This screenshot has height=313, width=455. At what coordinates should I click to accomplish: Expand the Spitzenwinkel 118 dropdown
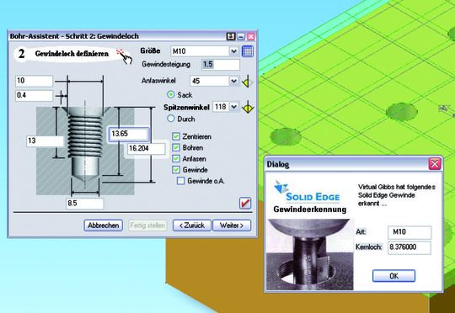(234, 107)
